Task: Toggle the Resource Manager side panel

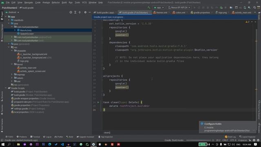Action: (x=2, y=33)
